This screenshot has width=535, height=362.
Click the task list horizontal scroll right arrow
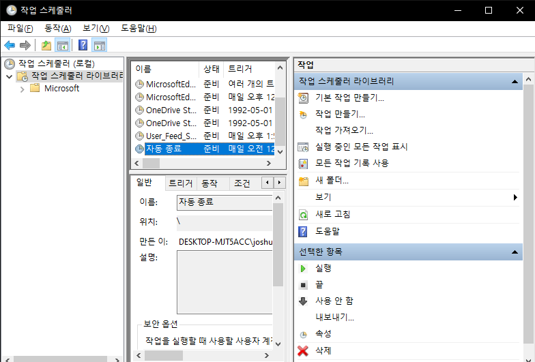pyautogui.click(x=269, y=164)
